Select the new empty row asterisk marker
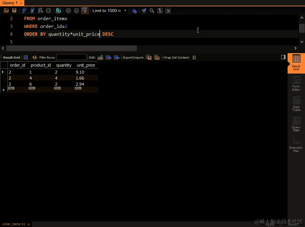 pyautogui.click(x=4, y=90)
